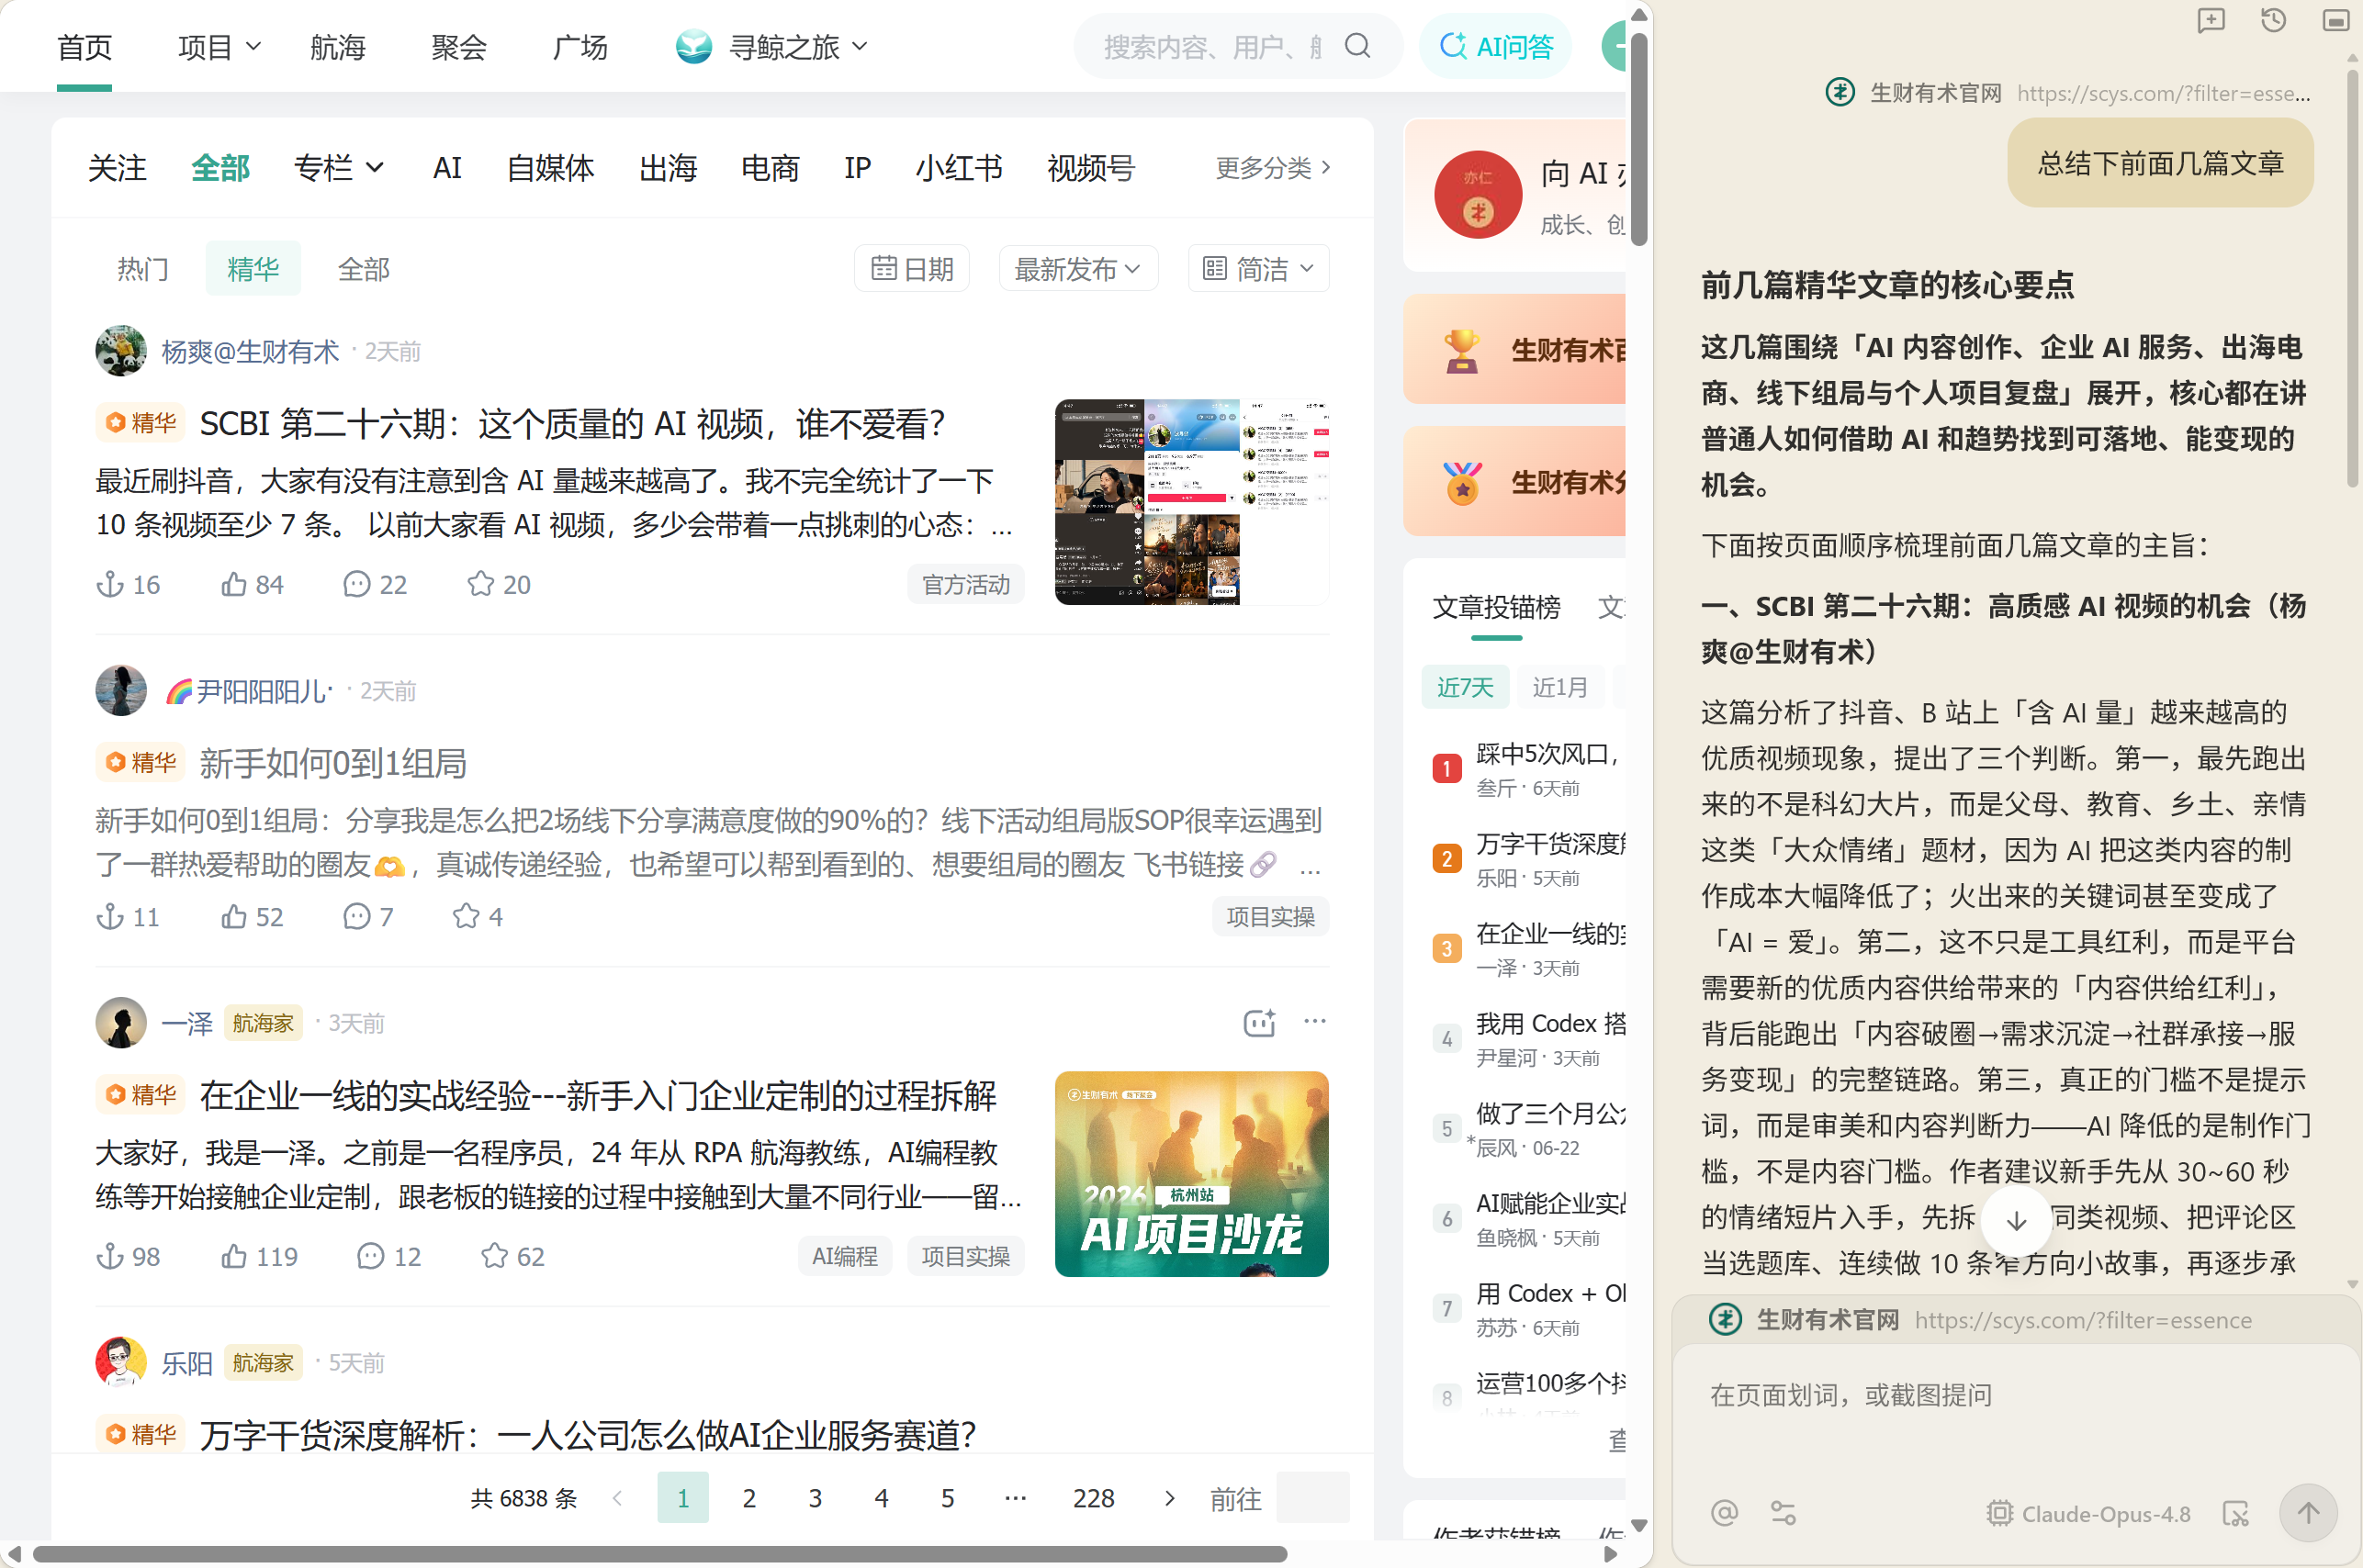Like the 新手如何0到1组局 post
The height and width of the screenshot is (1568, 2363).
click(234, 916)
